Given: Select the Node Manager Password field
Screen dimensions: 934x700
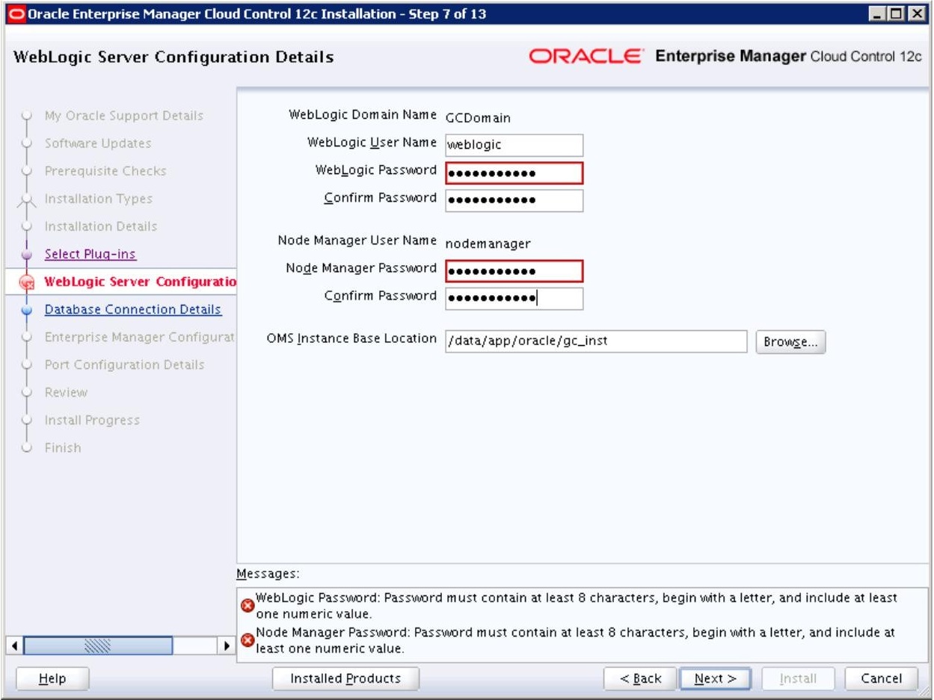Looking at the screenshot, I should pos(514,270).
